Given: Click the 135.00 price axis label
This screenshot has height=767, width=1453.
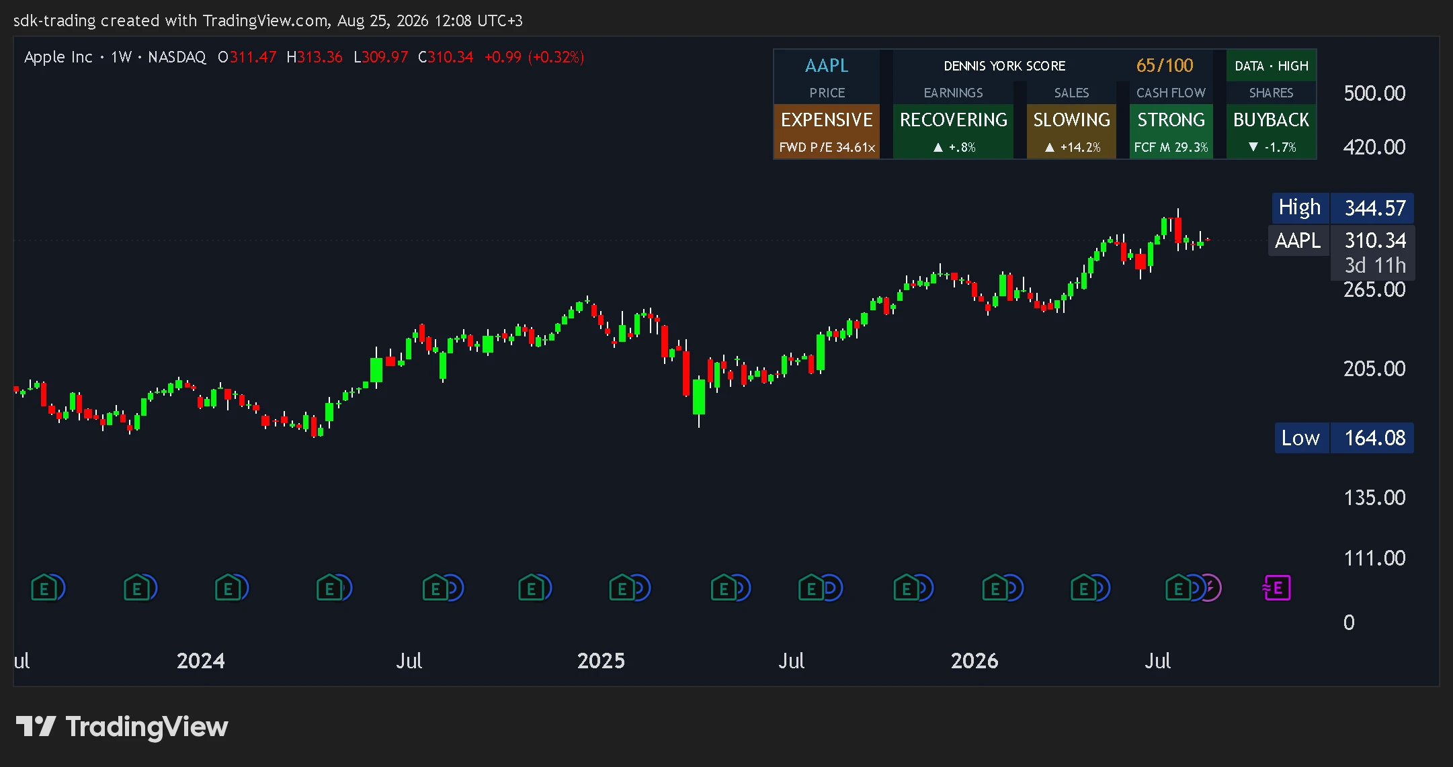Looking at the screenshot, I should click(x=1374, y=498).
